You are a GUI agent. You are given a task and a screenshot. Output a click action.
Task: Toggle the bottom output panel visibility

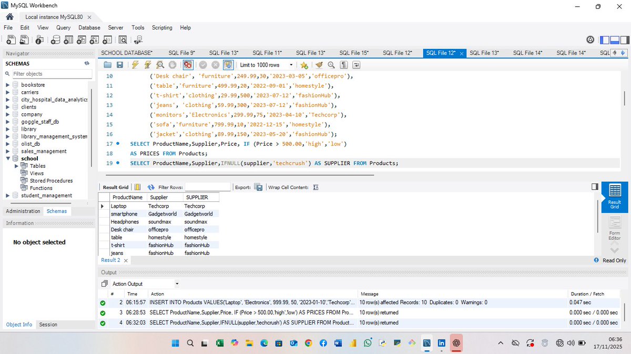[615, 40]
